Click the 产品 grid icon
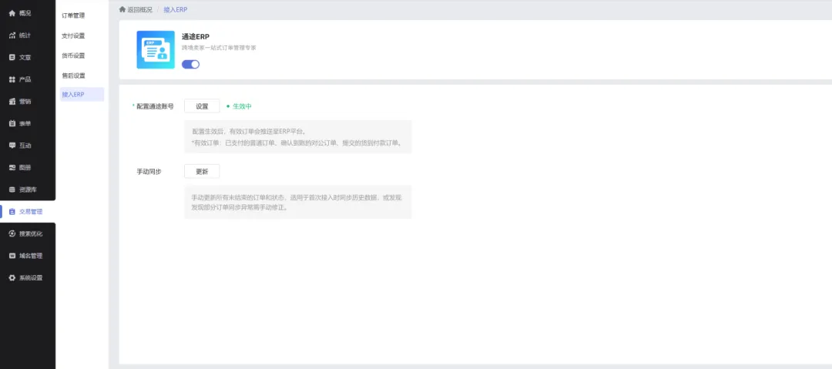This screenshot has width=832, height=369. [x=12, y=79]
